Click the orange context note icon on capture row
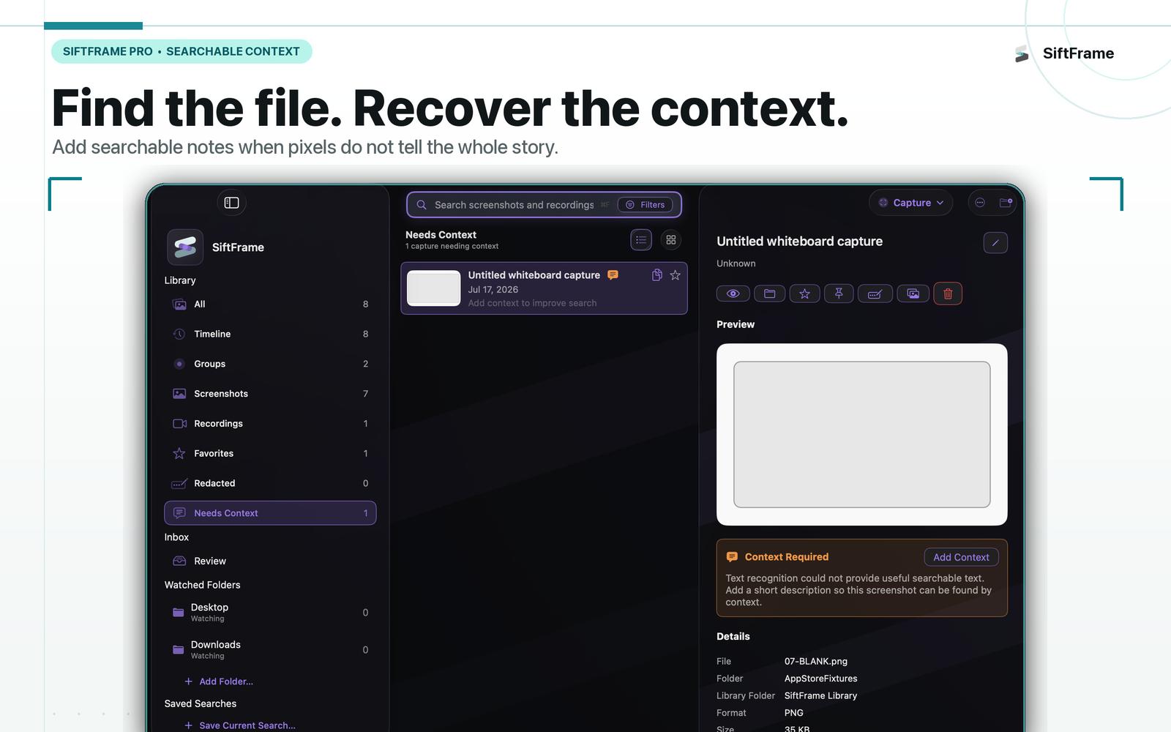 click(613, 275)
